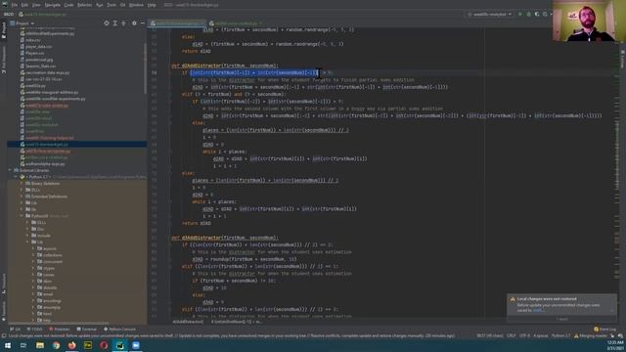626x352 pixels.
Task: Expand encodings folder
Action: pos(33,301)
